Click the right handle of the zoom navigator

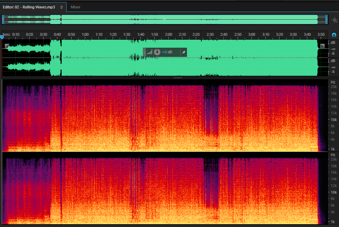click(x=326, y=20)
